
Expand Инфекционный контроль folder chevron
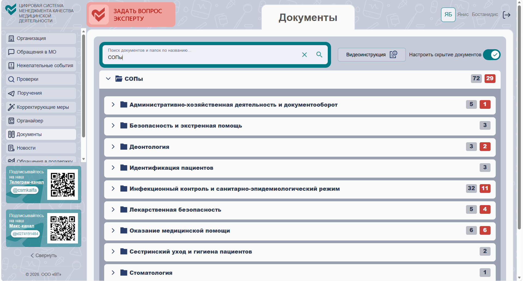113,189
